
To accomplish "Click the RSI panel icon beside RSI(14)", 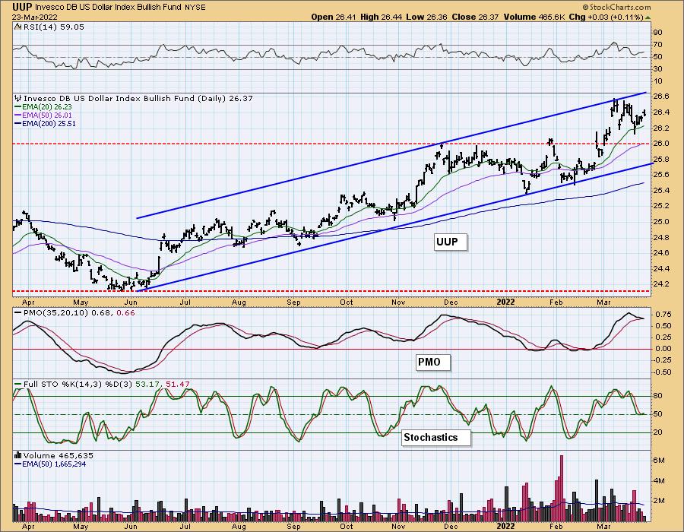I will [x=18, y=27].
